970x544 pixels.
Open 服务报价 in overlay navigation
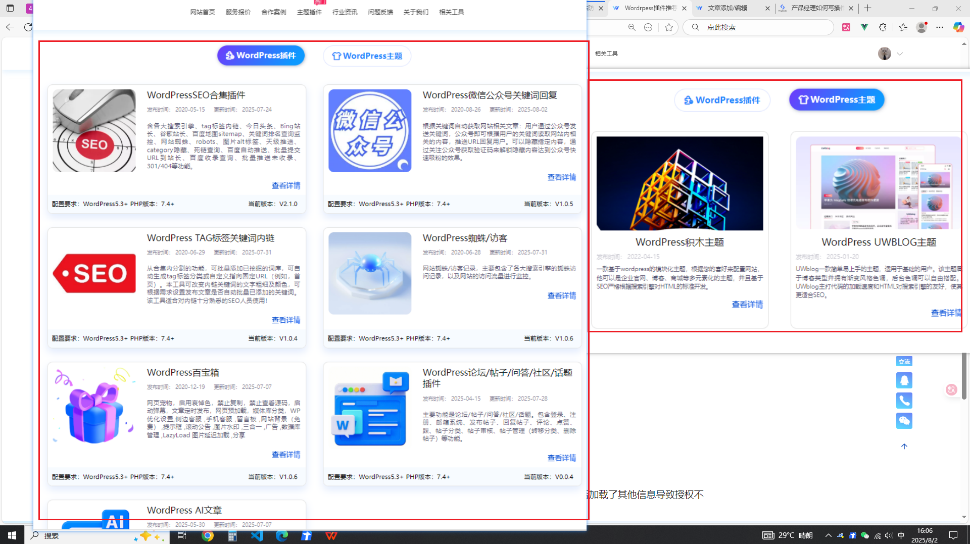point(238,12)
